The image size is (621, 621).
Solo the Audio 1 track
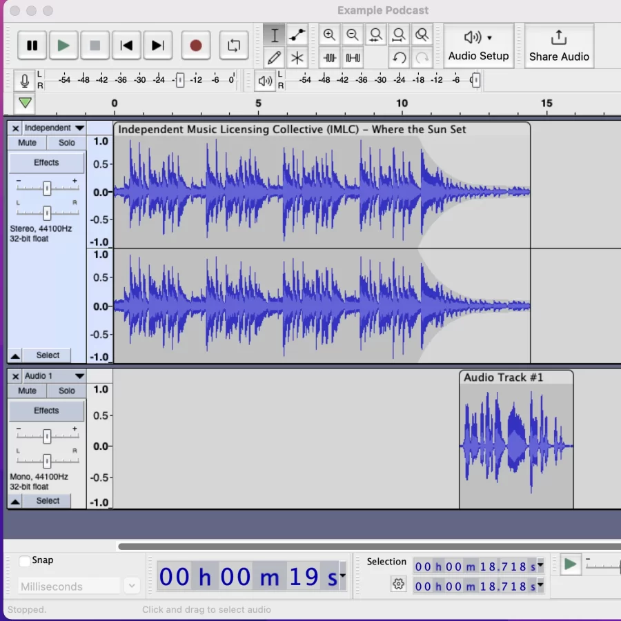[x=66, y=391]
